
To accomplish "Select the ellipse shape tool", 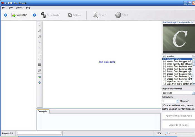I will 40,59.
